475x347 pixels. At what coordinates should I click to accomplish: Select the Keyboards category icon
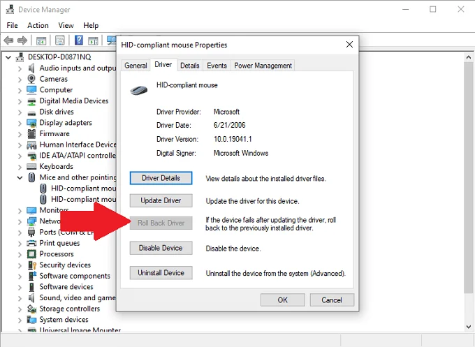31,166
